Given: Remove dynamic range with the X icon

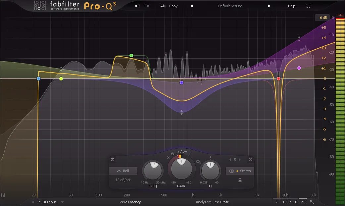Looking at the screenshot, I should point(168,158).
